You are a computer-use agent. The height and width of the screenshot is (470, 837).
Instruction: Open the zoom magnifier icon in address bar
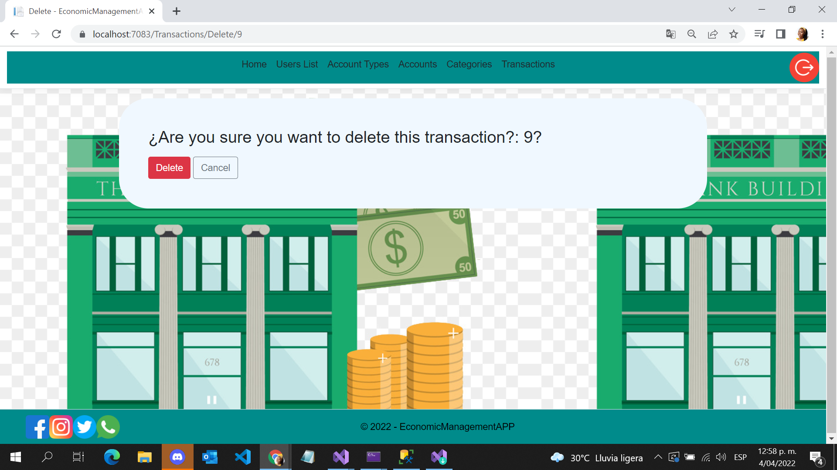coord(692,34)
